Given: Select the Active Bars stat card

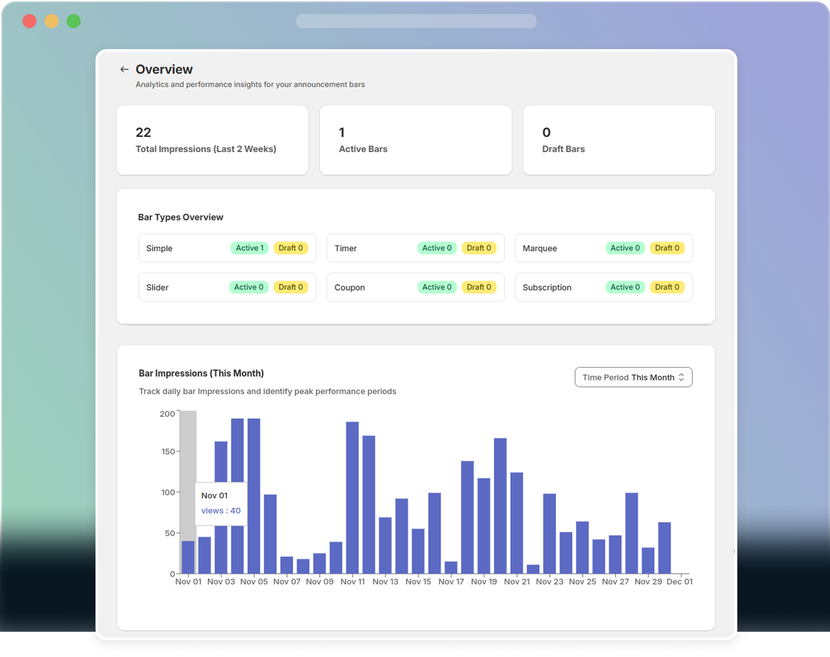Looking at the screenshot, I should 416,140.
